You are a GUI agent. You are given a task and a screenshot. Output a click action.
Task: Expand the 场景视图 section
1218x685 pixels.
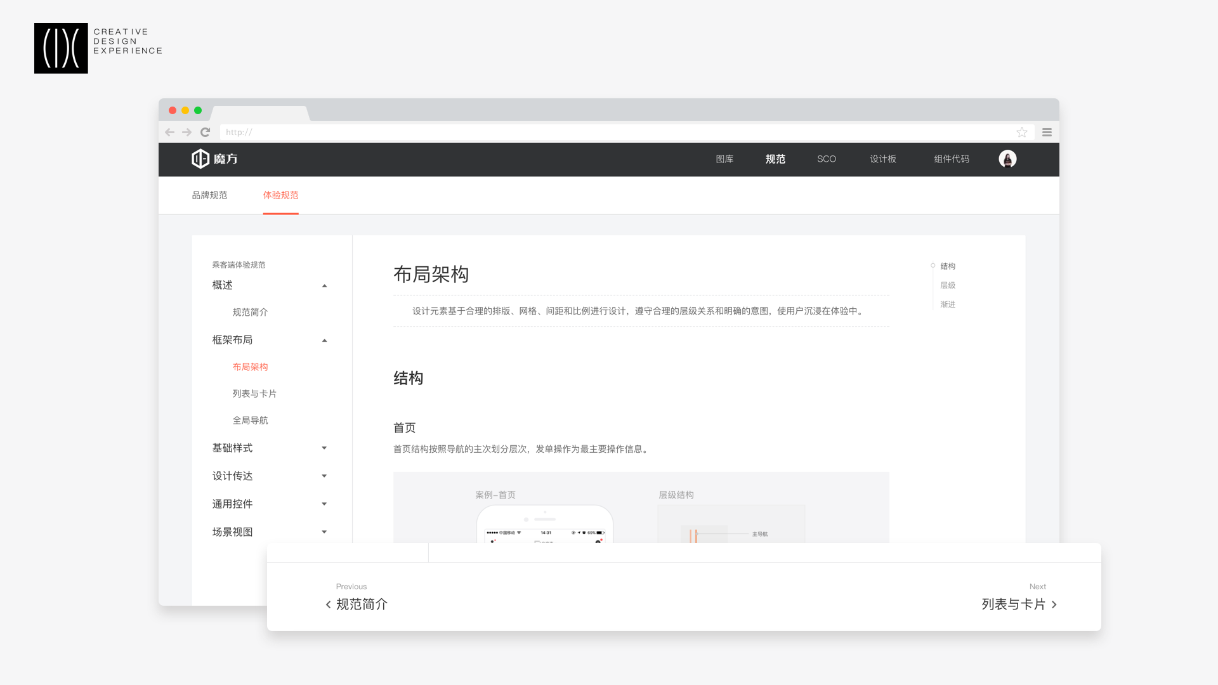(x=324, y=532)
